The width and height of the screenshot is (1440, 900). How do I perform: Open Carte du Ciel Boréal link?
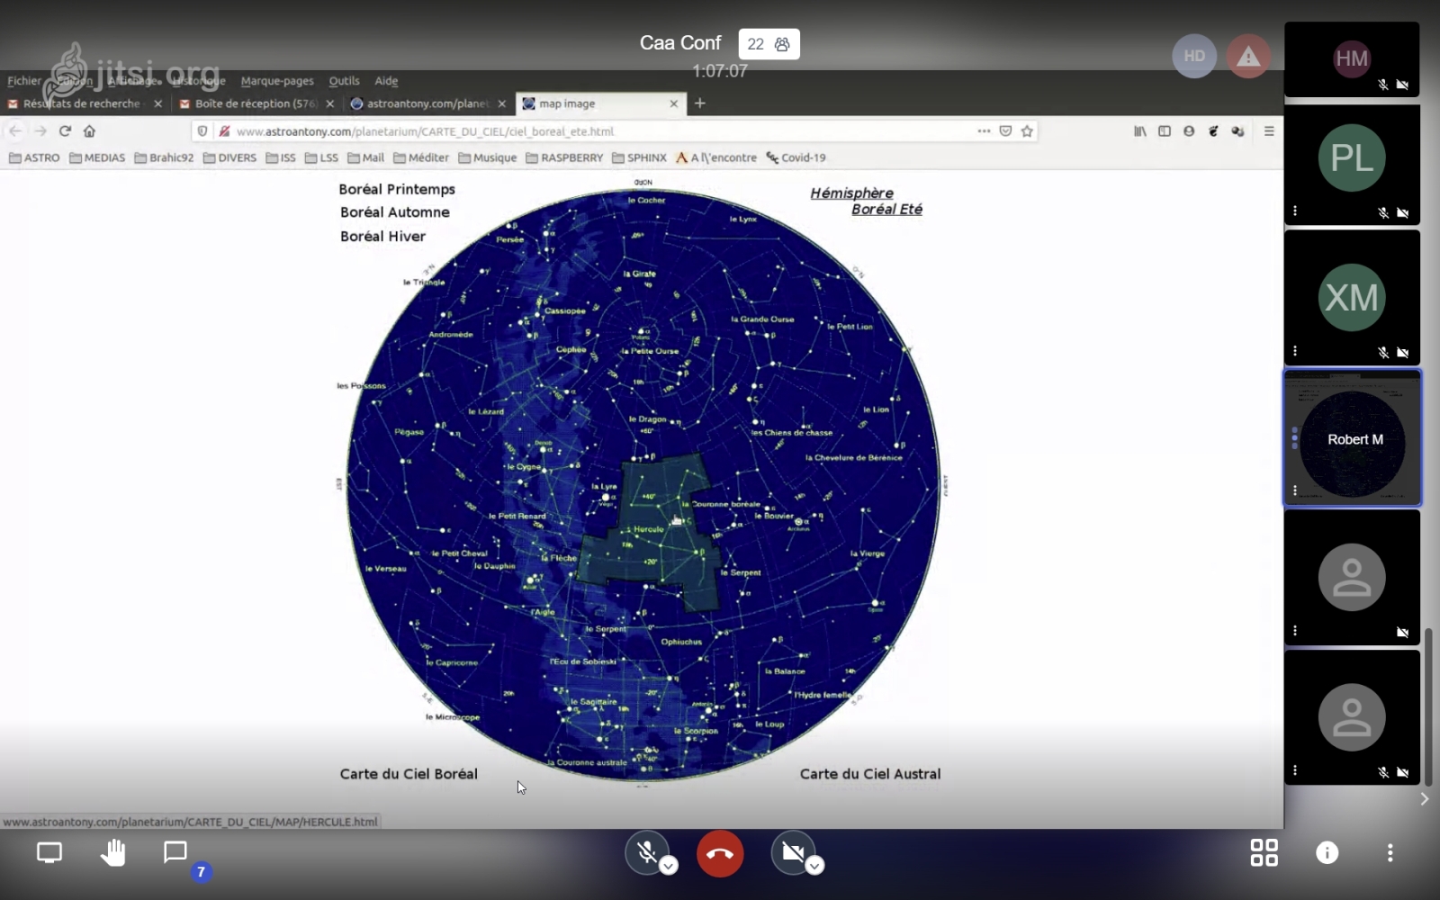[409, 774]
